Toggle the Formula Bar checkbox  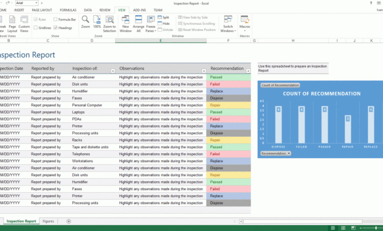(x=55, y=19)
